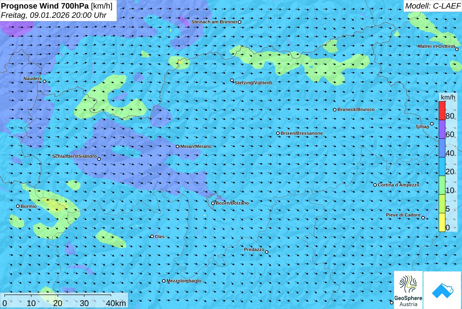Click the Schlanders/Silandro marker circle

99,159
